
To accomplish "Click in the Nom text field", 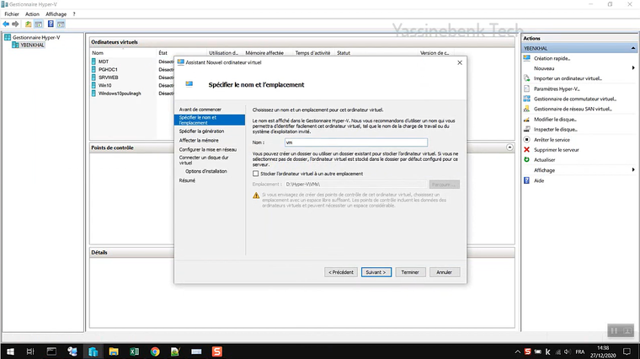I will pyautogui.click(x=356, y=142).
